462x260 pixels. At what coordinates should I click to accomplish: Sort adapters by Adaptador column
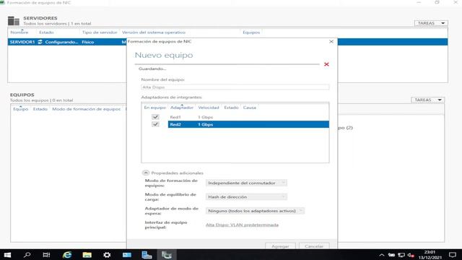point(182,108)
